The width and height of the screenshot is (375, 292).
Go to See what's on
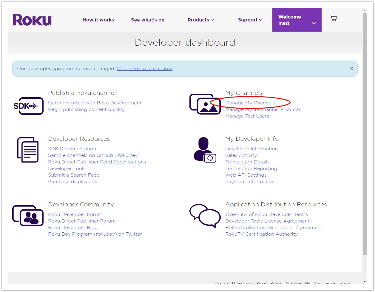coord(148,20)
